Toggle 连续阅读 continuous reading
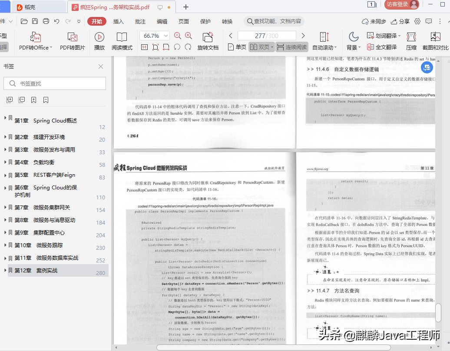 coord(292,47)
